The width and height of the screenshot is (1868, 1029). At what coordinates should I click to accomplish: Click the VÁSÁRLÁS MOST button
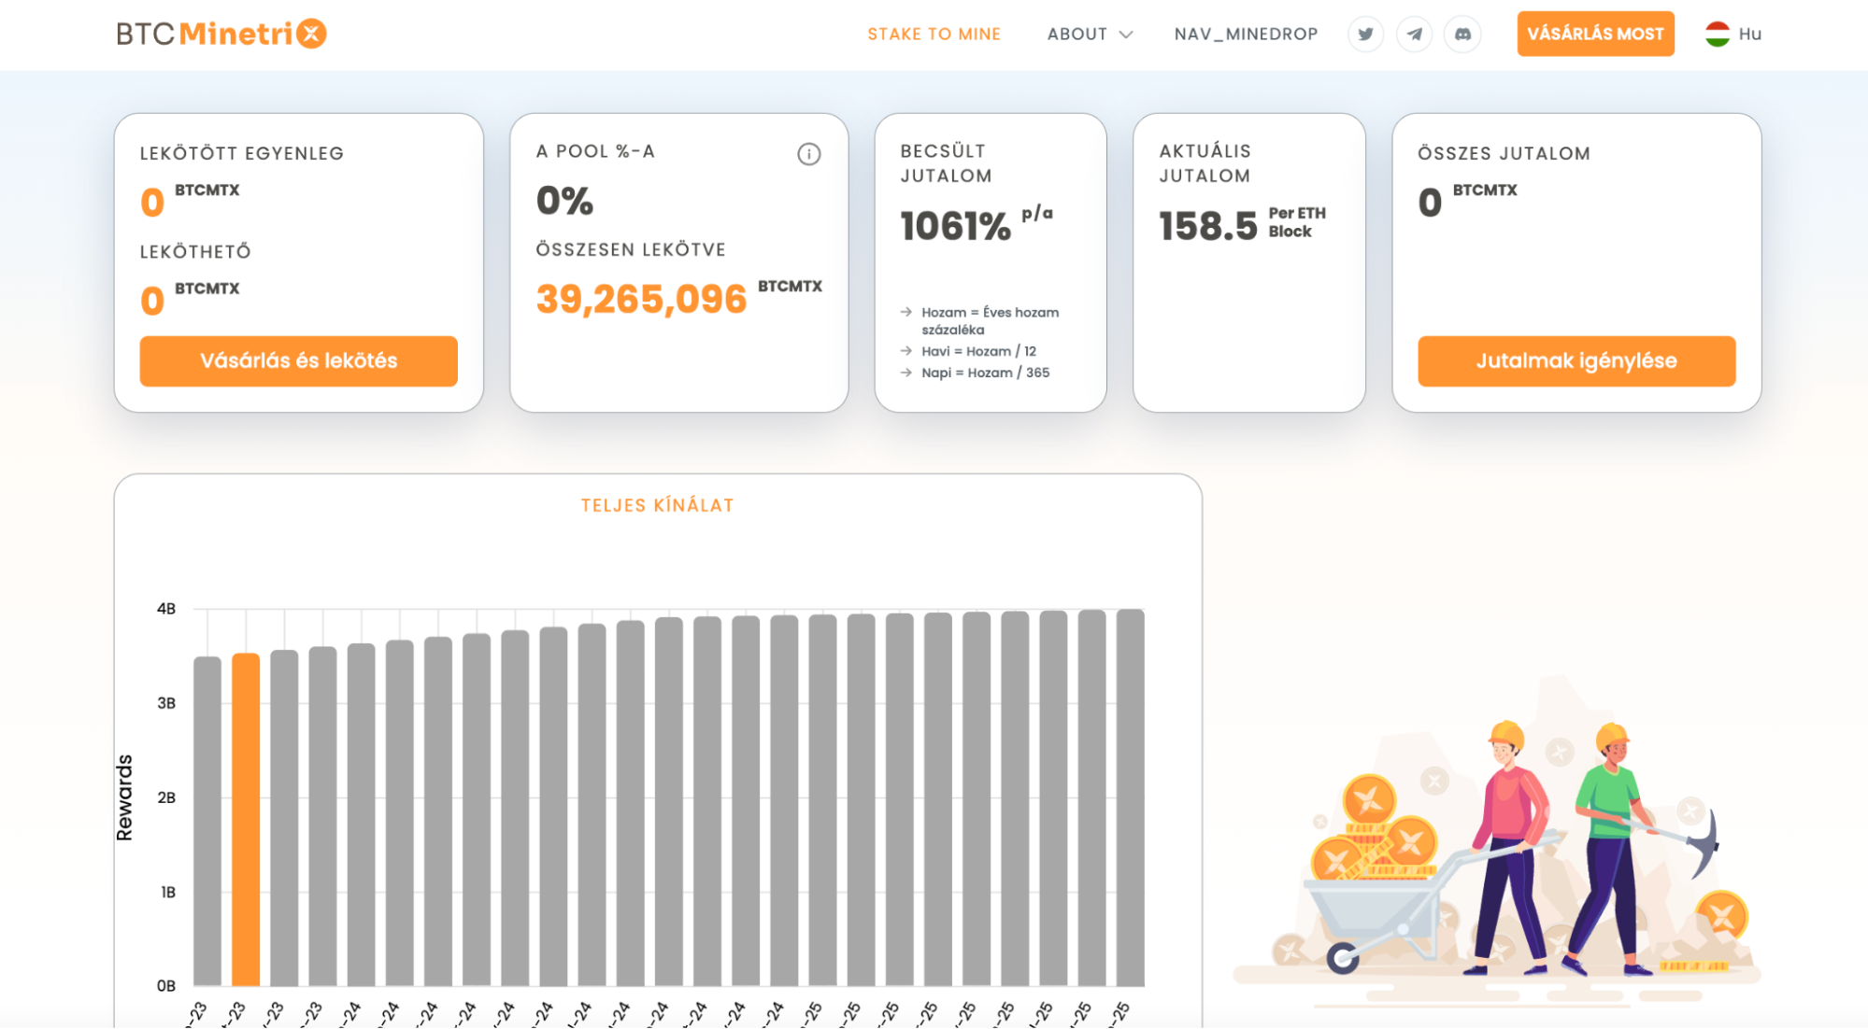1595,34
